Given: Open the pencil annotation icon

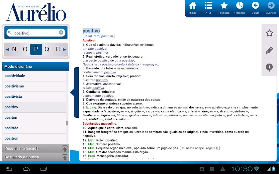Looking at the screenshot, I should (269, 50).
